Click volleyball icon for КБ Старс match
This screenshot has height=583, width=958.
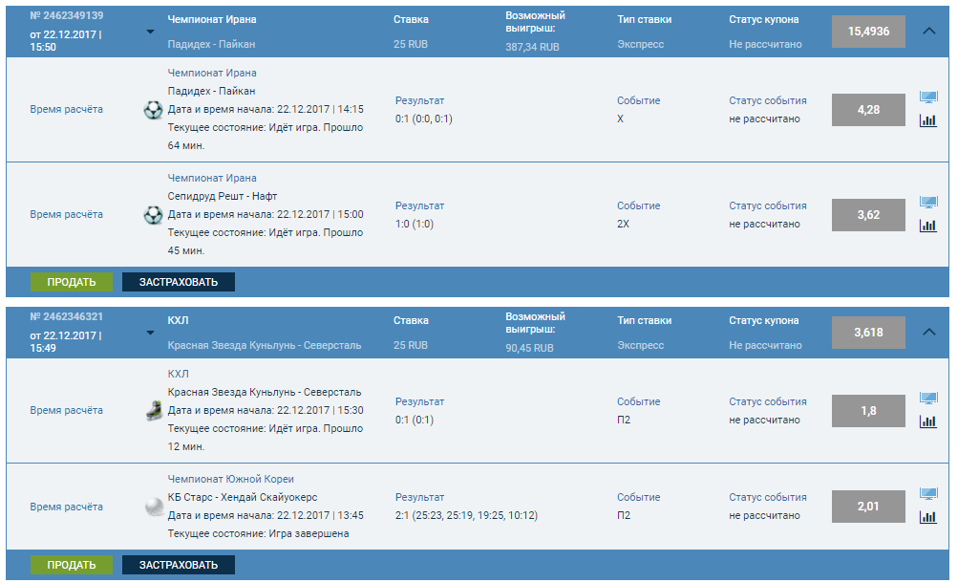[x=154, y=507]
